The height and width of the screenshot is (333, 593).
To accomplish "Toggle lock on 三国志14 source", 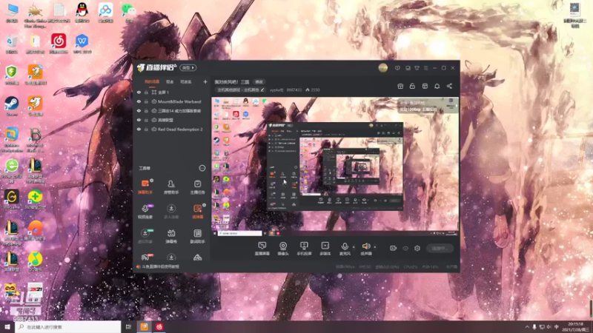I will (x=146, y=110).
